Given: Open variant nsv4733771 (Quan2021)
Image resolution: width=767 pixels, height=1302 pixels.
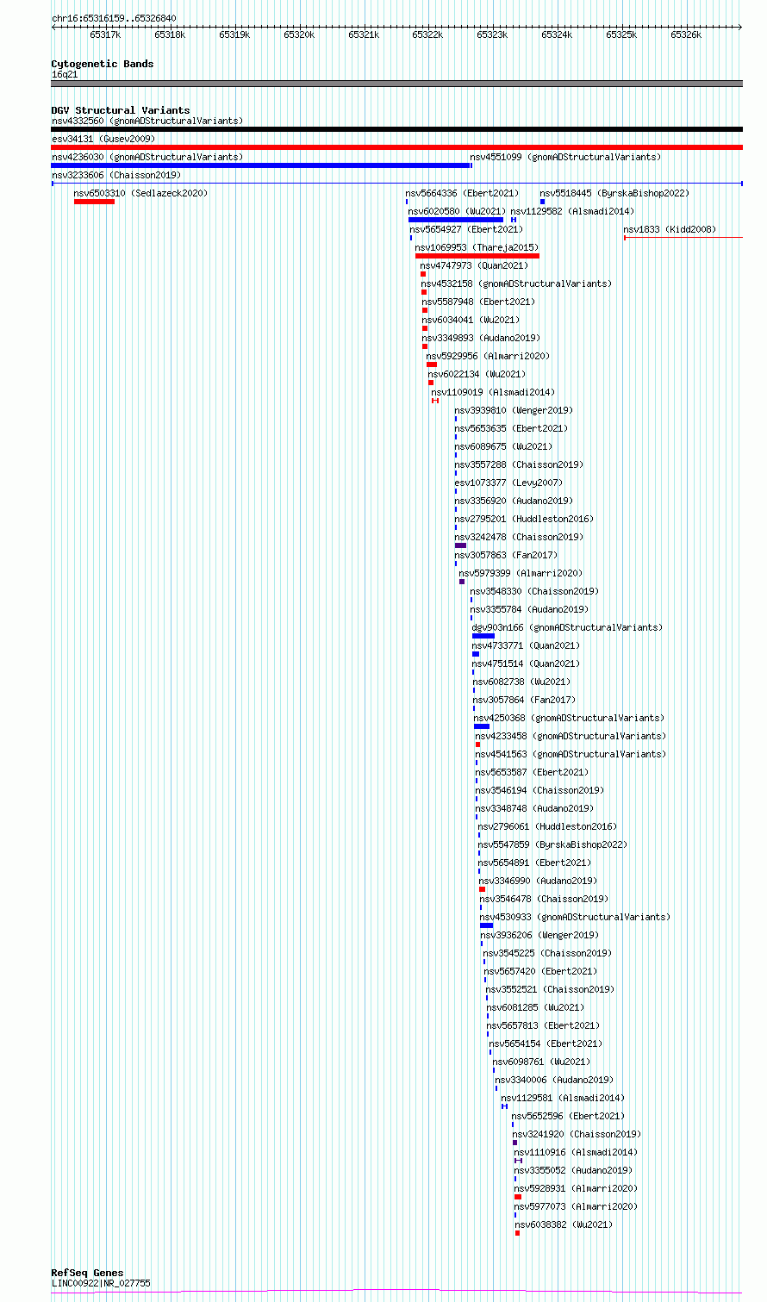Looking at the screenshot, I should [526, 645].
